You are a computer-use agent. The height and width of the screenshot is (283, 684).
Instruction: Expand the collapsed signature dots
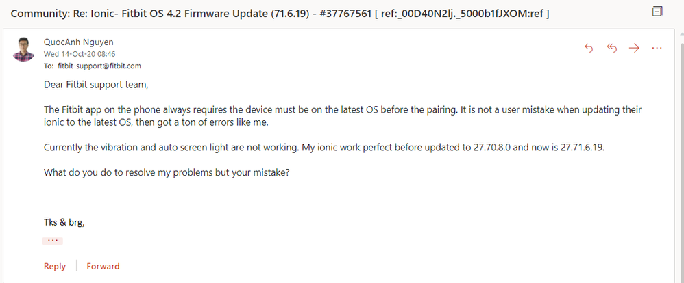[x=53, y=241]
